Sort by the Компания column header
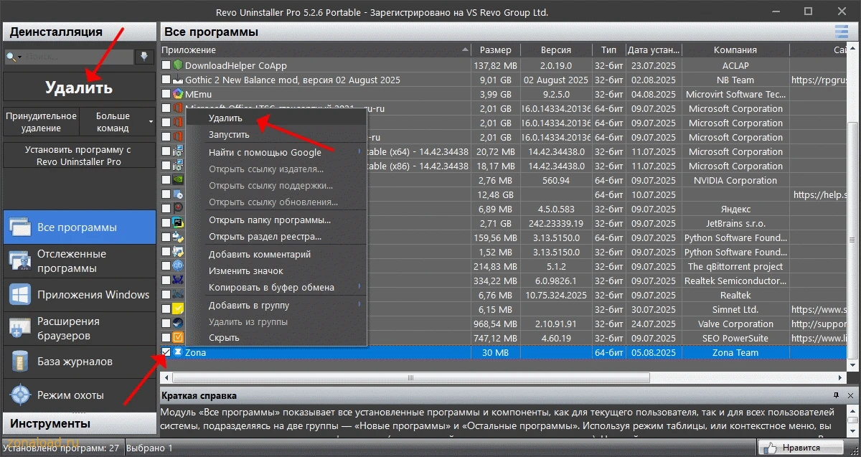 (735, 50)
